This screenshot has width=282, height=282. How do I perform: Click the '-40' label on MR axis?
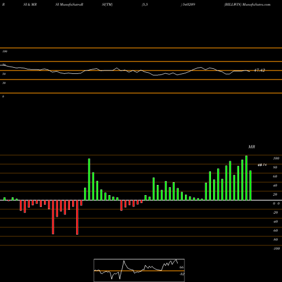coord(275,222)
